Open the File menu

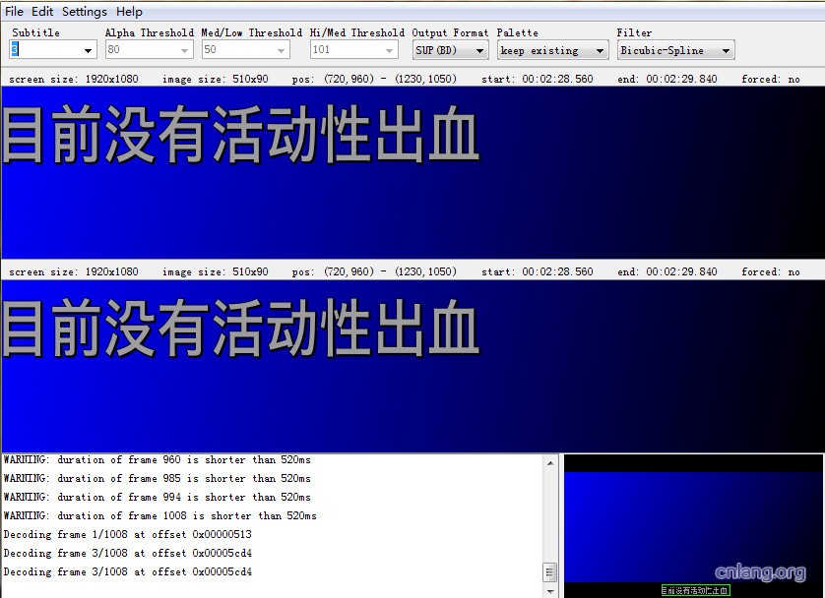pos(14,12)
